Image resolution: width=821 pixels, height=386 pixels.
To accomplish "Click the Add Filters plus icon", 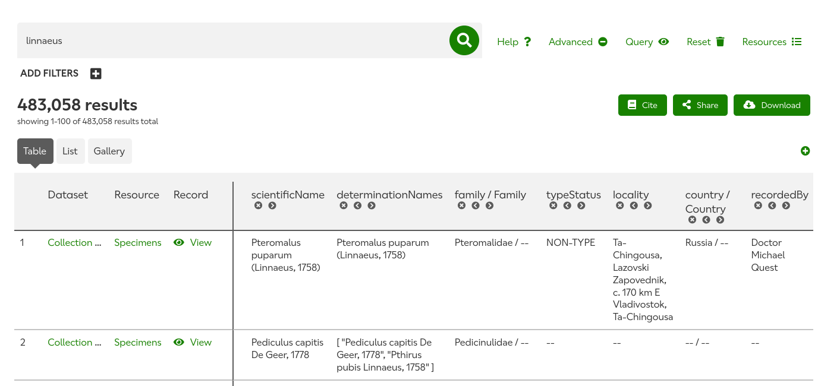I will tap(96, 74).
